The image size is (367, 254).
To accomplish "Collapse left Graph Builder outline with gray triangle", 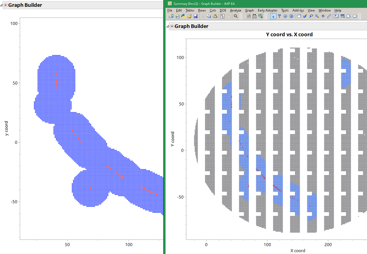I will (x=1, y=5).
